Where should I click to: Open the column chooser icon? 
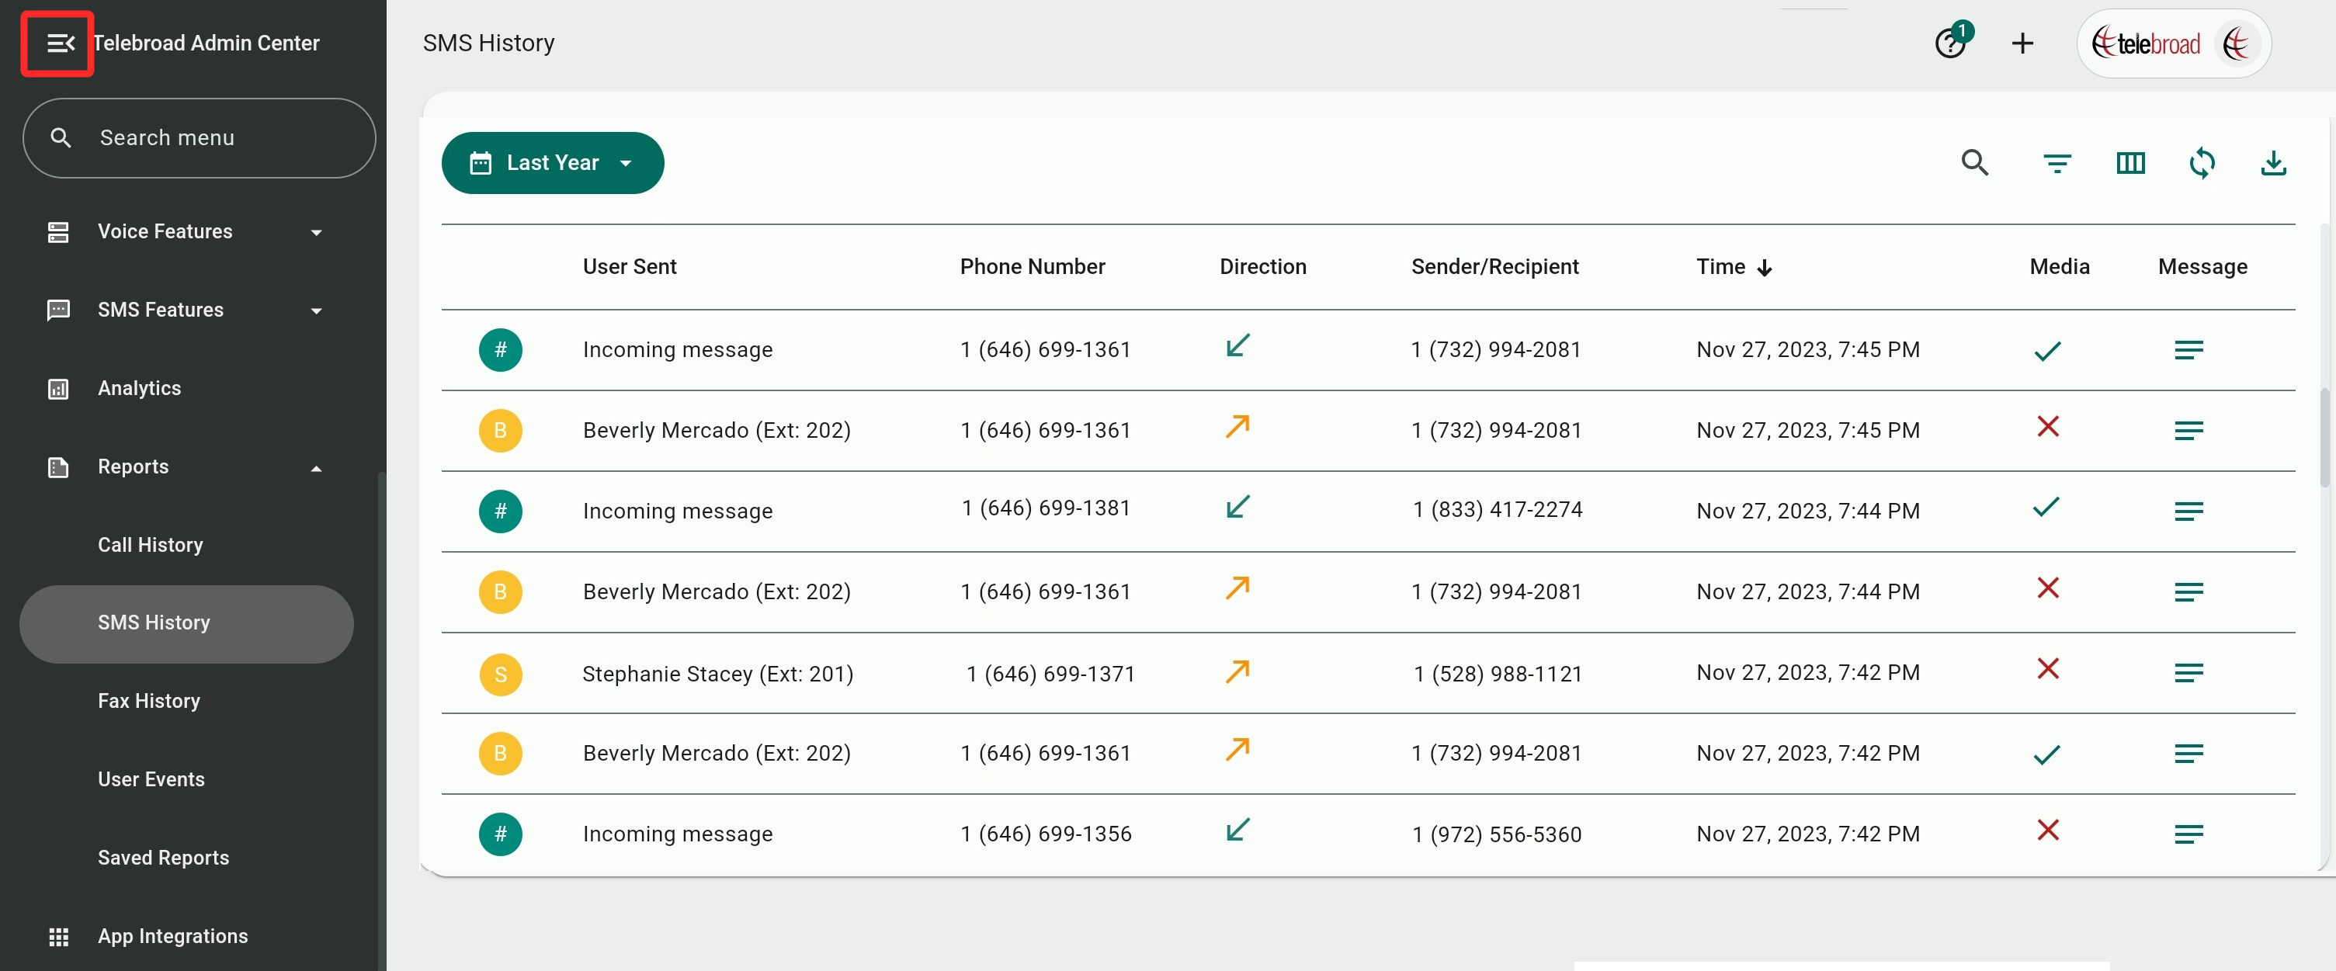click(2129, 163)
